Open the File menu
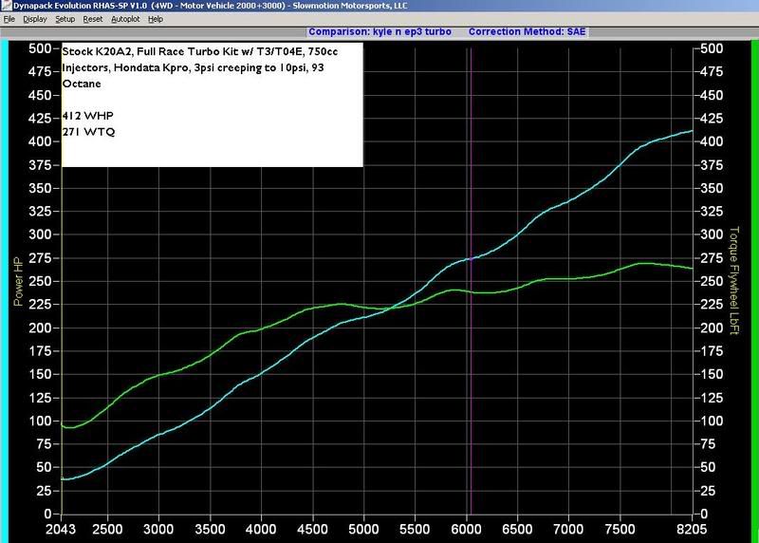759x543 pixels. pyautogui.click(x=9, y=19)
